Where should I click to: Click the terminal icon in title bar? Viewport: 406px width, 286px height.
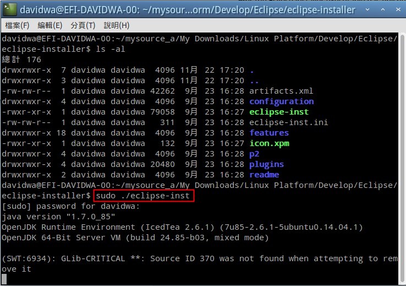(x=10, y=9)
